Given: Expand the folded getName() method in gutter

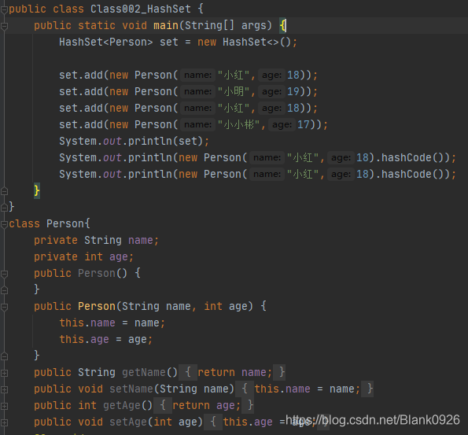Looking at the screenshot, I should tap(4, 373).
